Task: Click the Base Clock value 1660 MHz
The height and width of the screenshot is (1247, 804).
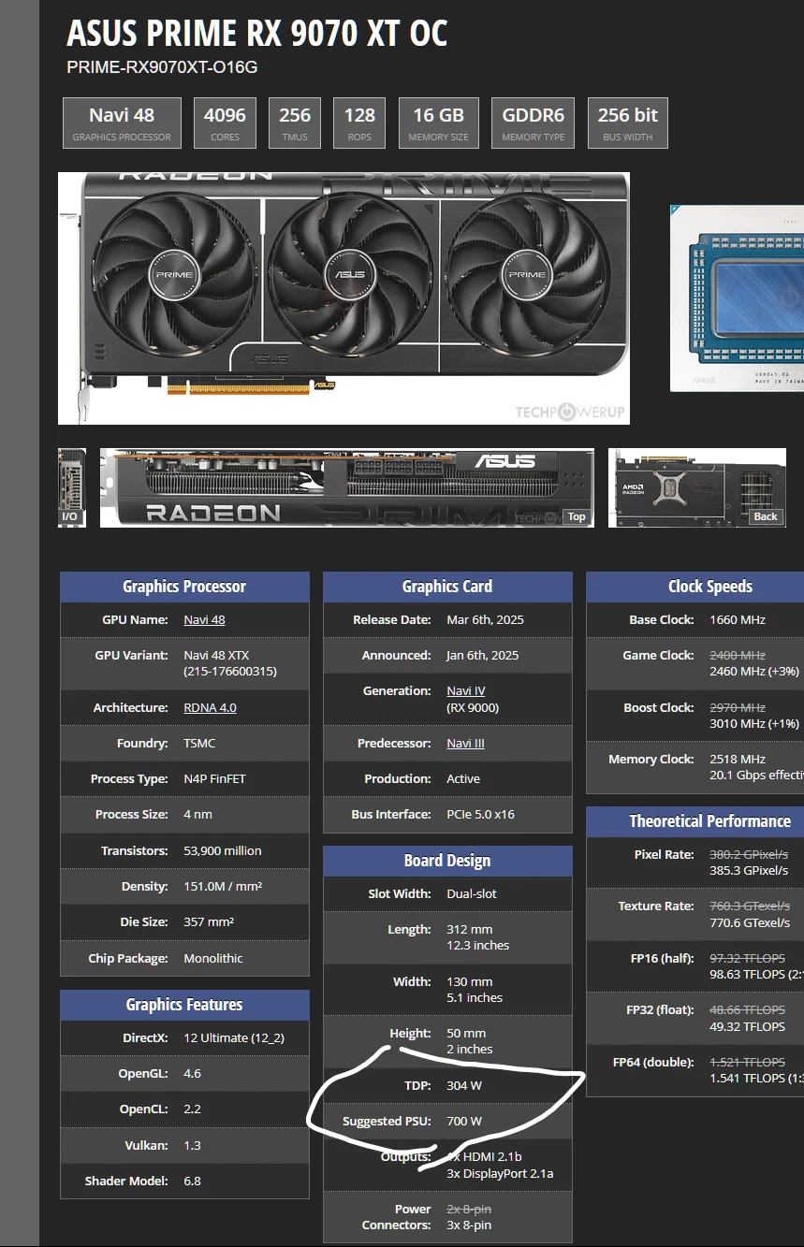Action: coord(738,619)
